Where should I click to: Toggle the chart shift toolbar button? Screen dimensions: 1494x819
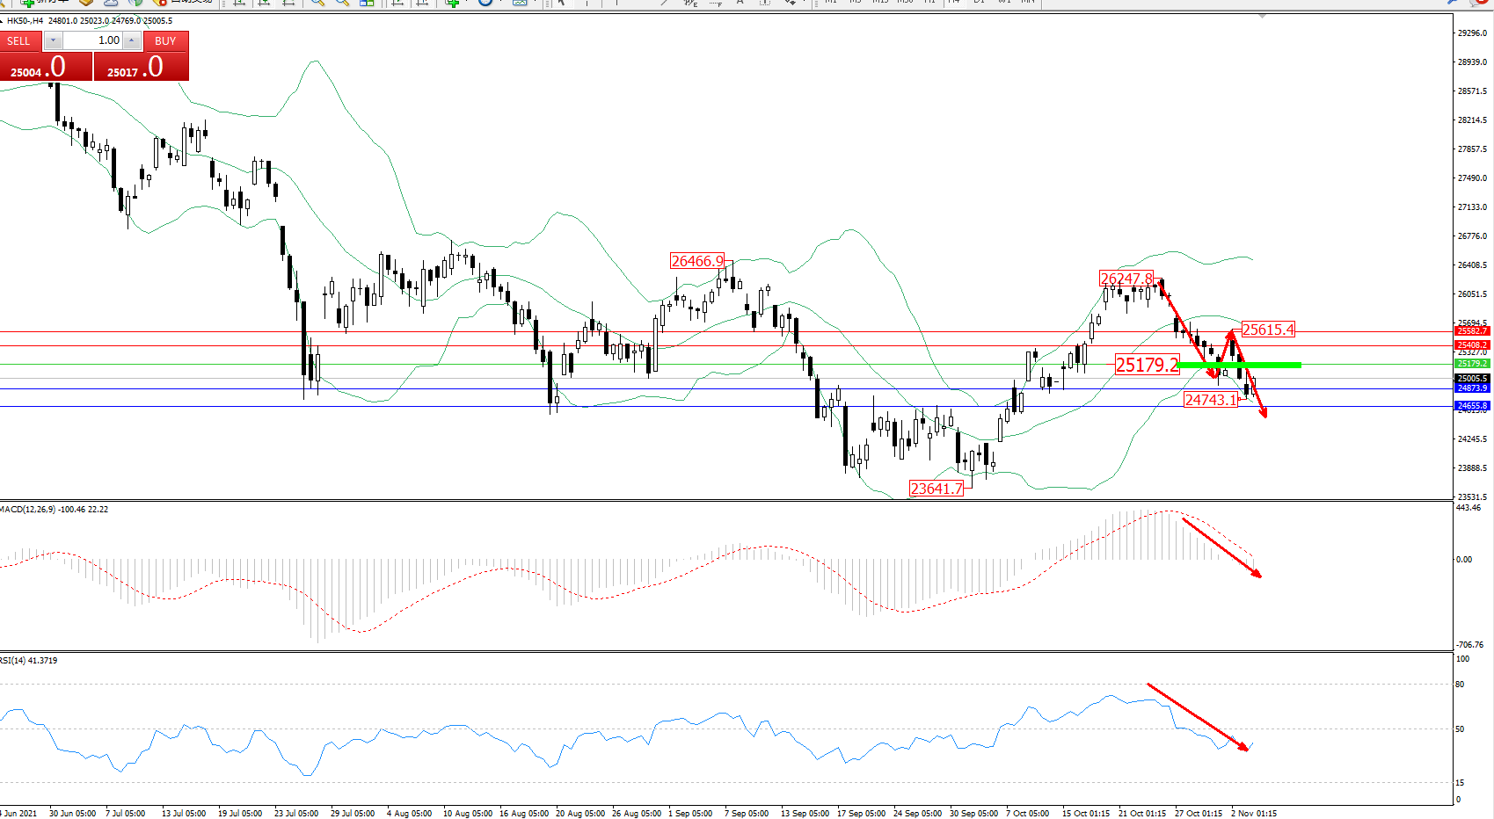click(423, 3)
